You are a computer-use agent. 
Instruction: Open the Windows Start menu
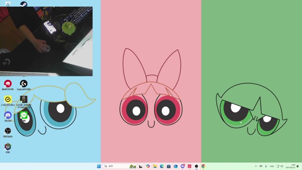(99, 166)
